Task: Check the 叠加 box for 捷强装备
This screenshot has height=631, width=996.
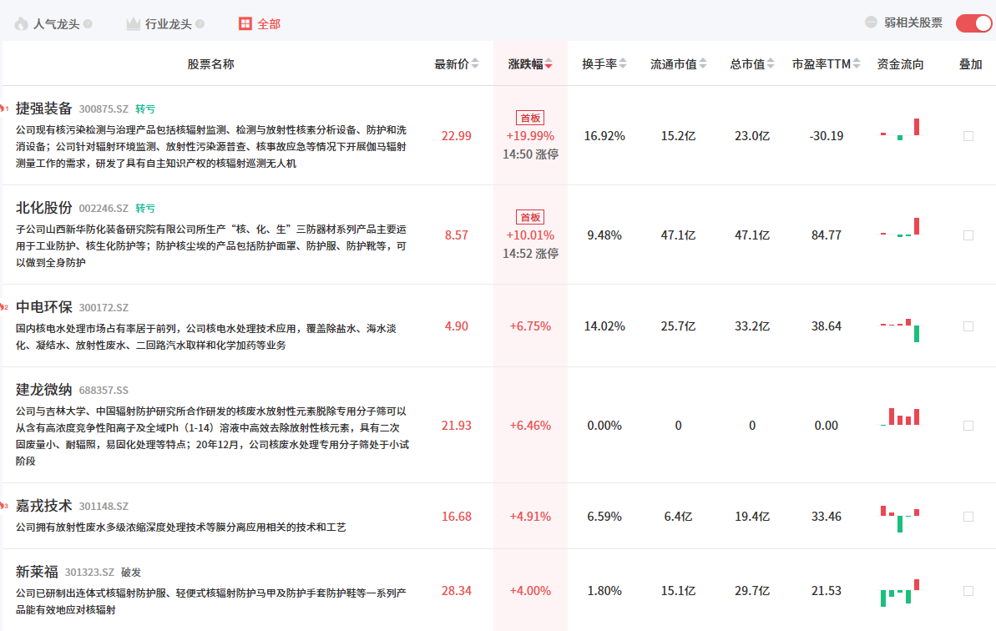Action: (968, 136)
